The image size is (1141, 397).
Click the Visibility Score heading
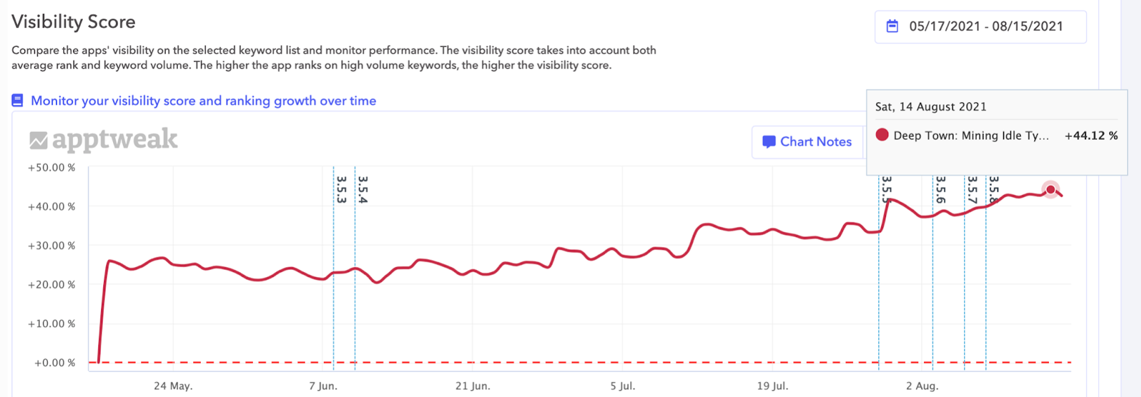tap(73, 22)
